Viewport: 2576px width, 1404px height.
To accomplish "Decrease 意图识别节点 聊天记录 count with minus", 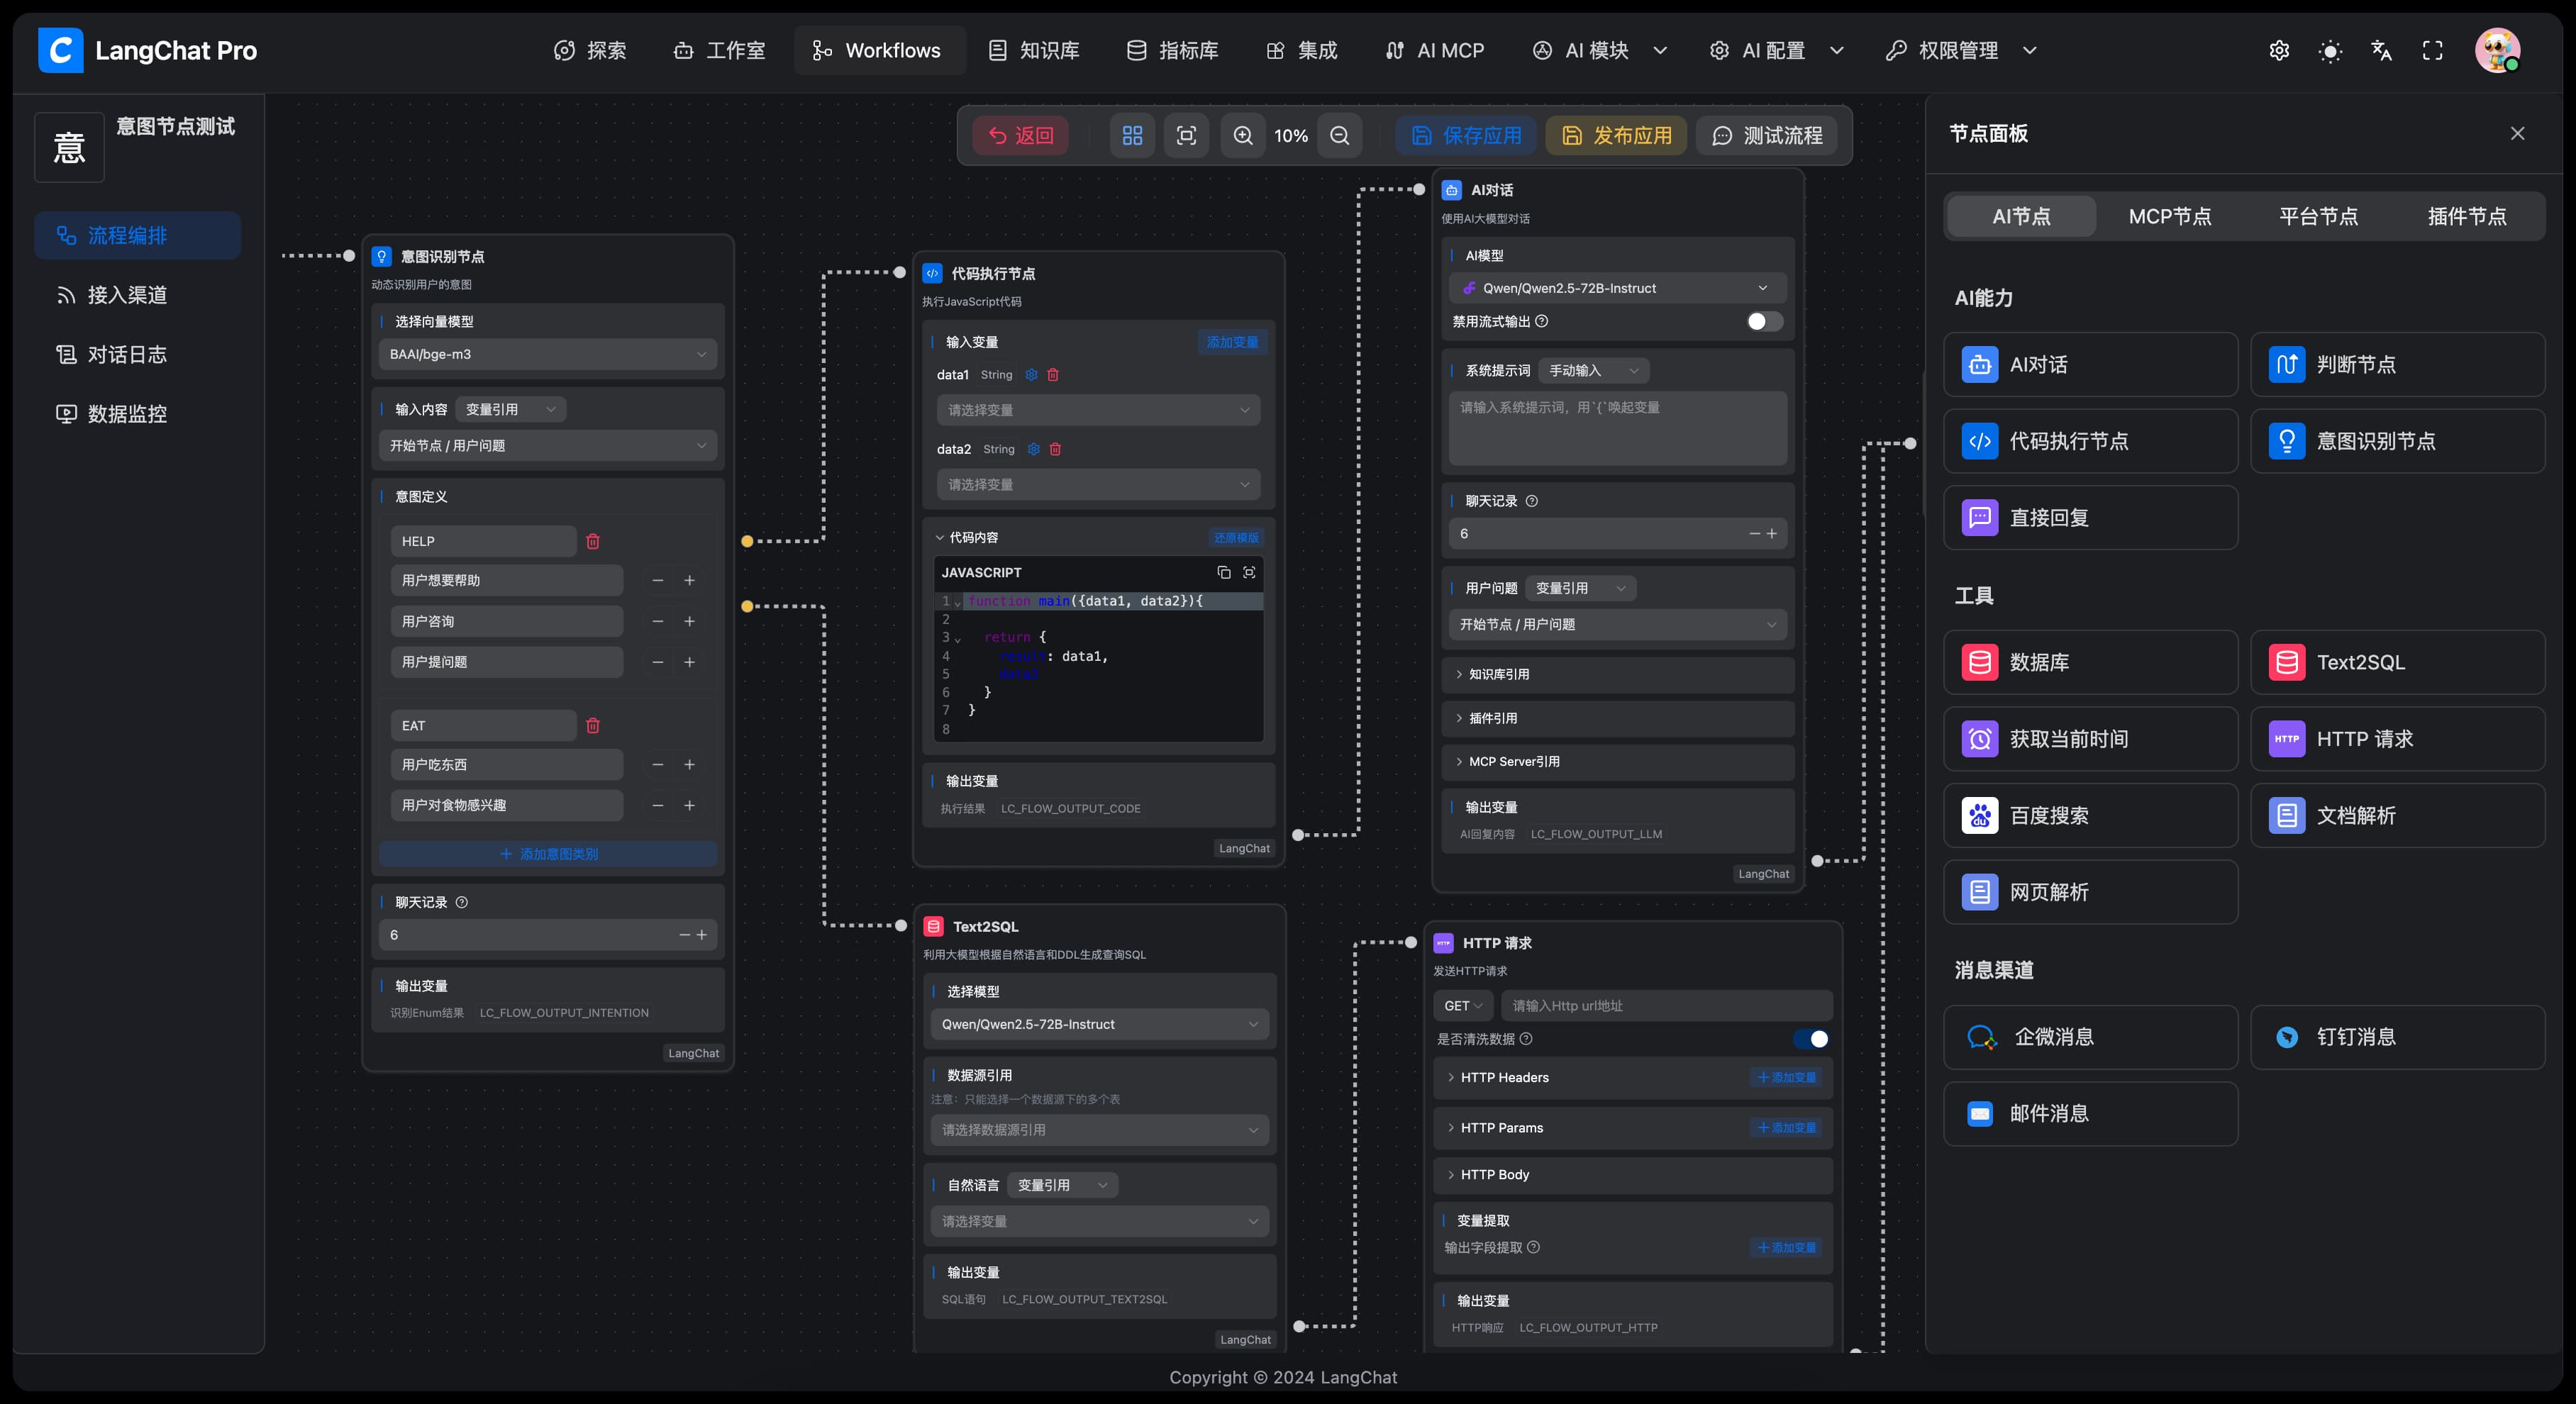I will click(684, 935).
